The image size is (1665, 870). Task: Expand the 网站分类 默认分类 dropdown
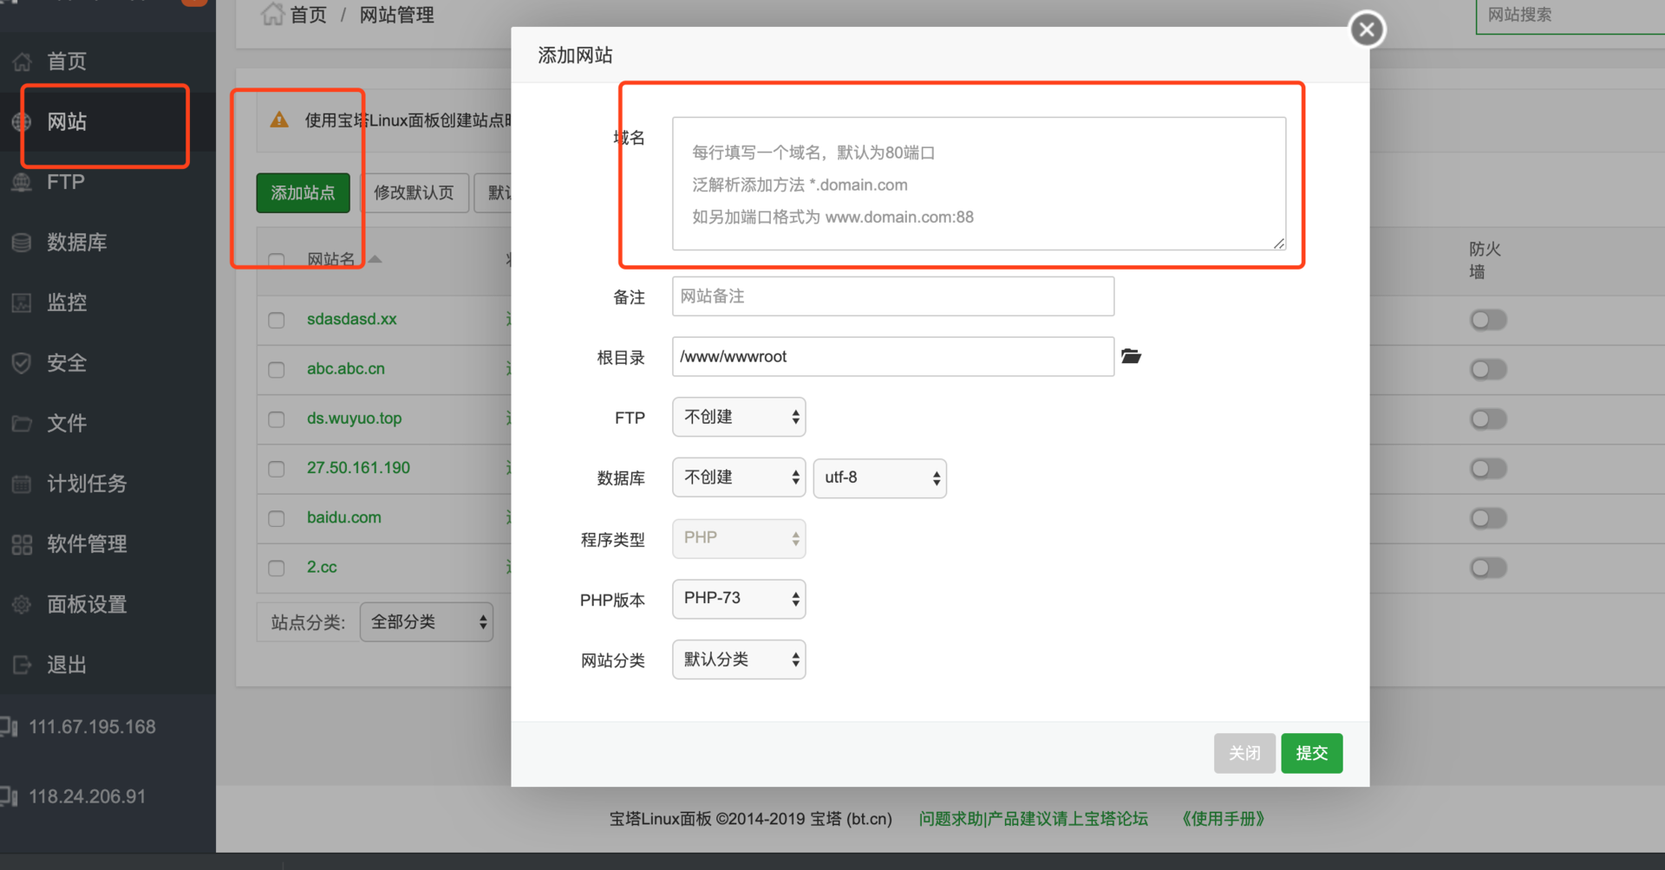(739, 659)
